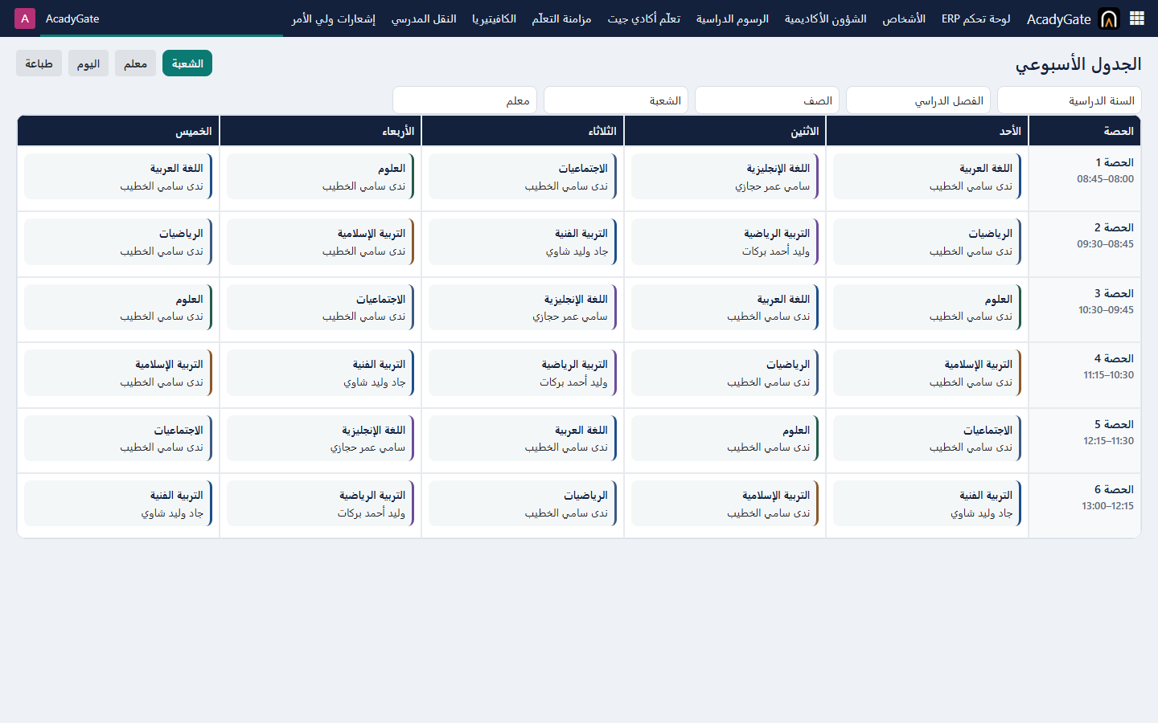Open the apps grid launcher icon
Viewport: 1158px width, 723px height.
click(x=1137, y=18)
